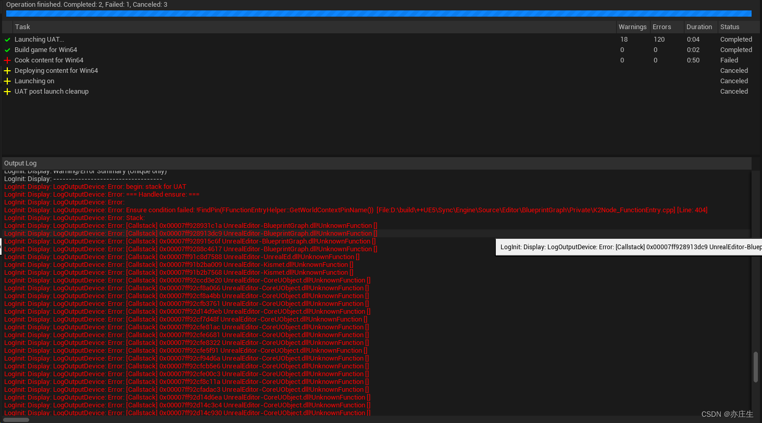This screenshot has height=423, width=762.
Task: Select the "Cook content for Win64" task row
Action: point(208,60)
